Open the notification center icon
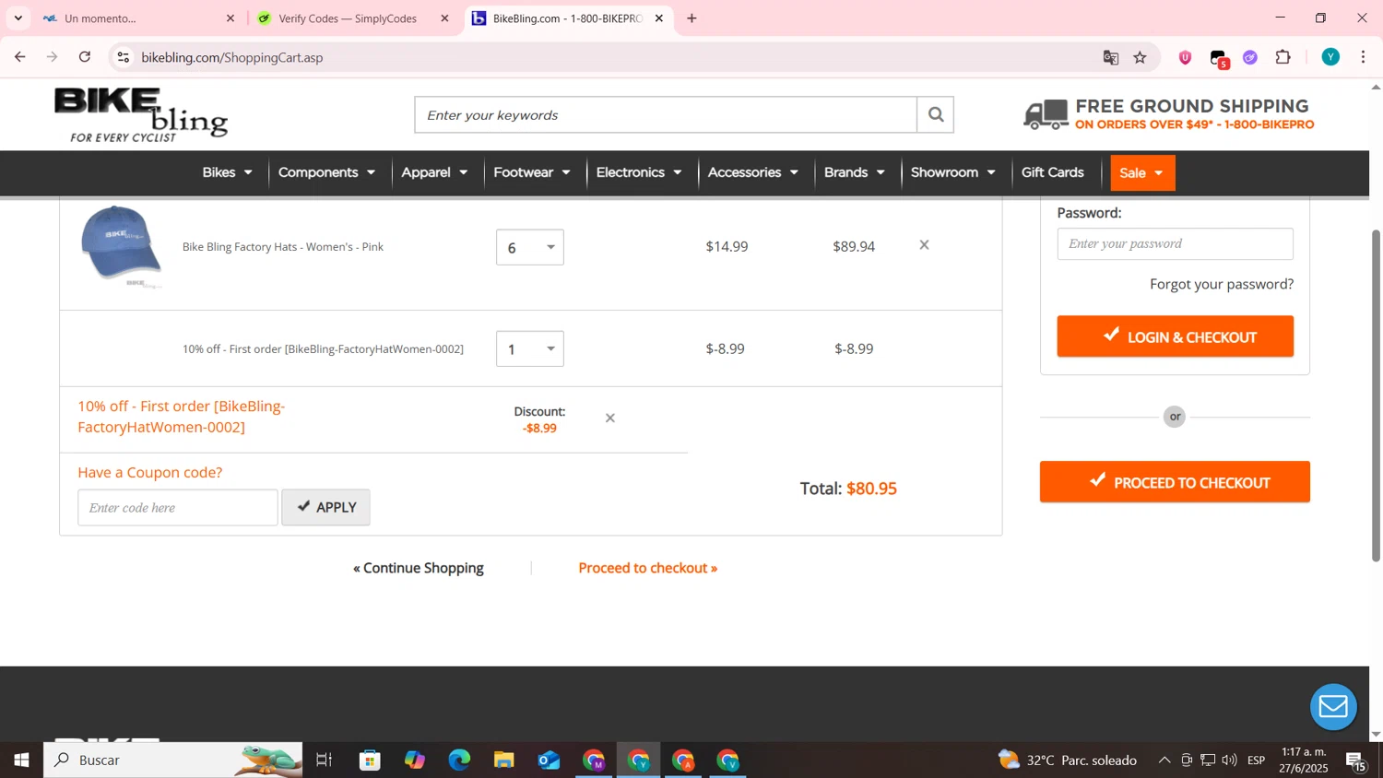The image size is (1383, 778). tap(1356, 761)
